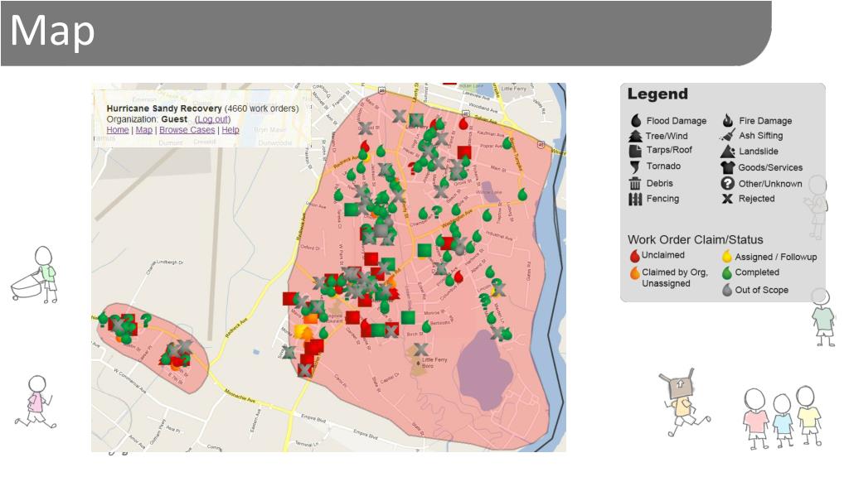Click the Other/Unknown question mark legend icon
The height and width of the screenshot is (477, 849).
tap(728, 183)
